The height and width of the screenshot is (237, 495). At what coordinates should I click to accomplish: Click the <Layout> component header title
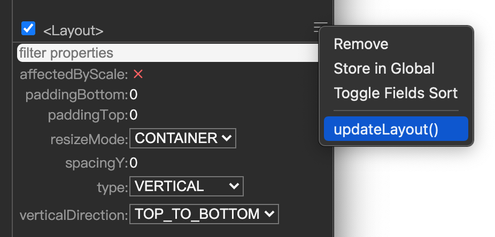(x=73, y=31)
